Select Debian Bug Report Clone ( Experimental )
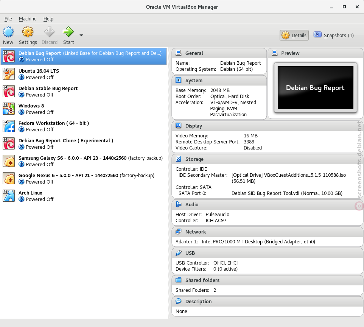This screenshot has height=327, width=364. (66, 140)
